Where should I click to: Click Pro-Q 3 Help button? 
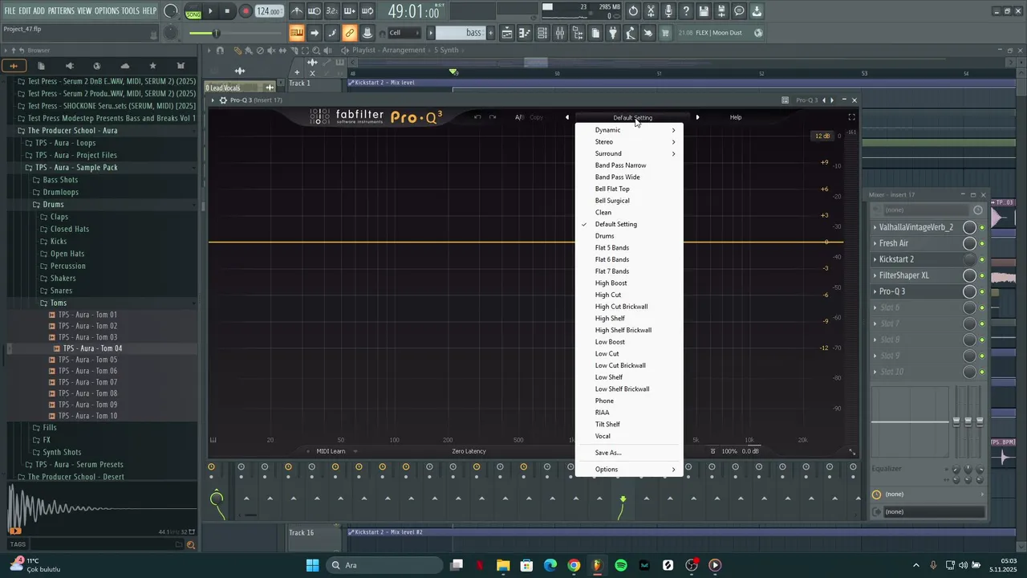(x=736, y=117)
